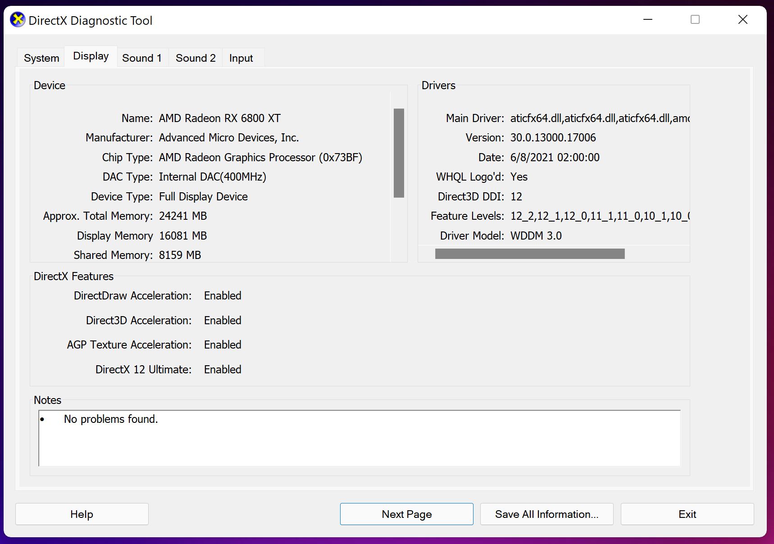Select the Sound 2 tab

click(x=195, y=58)
